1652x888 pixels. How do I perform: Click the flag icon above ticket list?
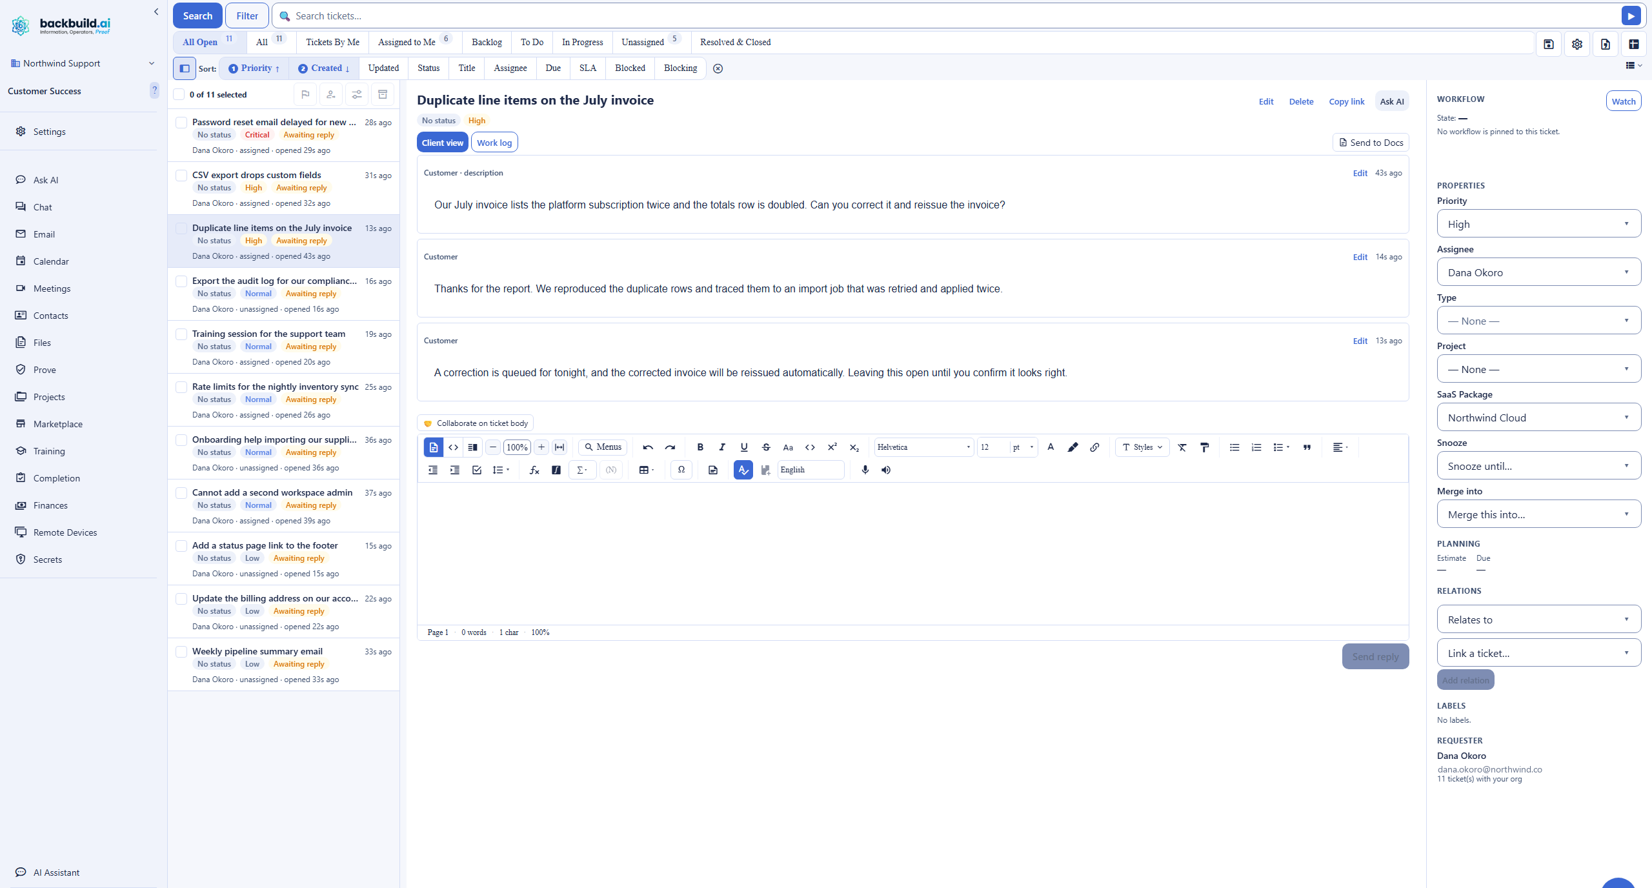pyautogui.click(x=305, y=94)
